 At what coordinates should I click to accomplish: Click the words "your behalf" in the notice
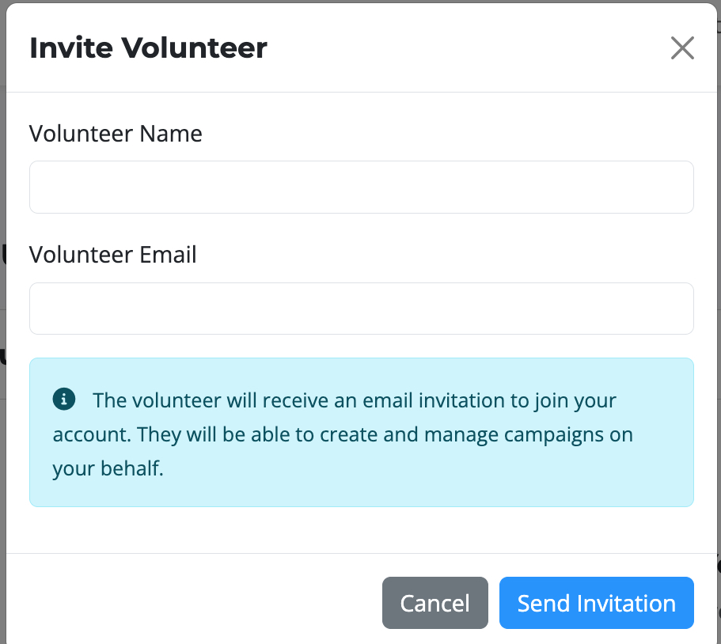coord(107,468)
